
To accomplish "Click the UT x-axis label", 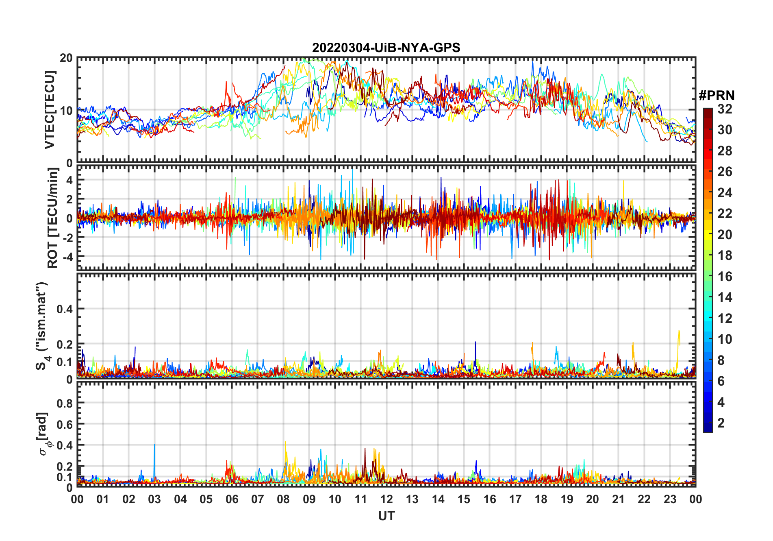I will click(x=386, y=516).
